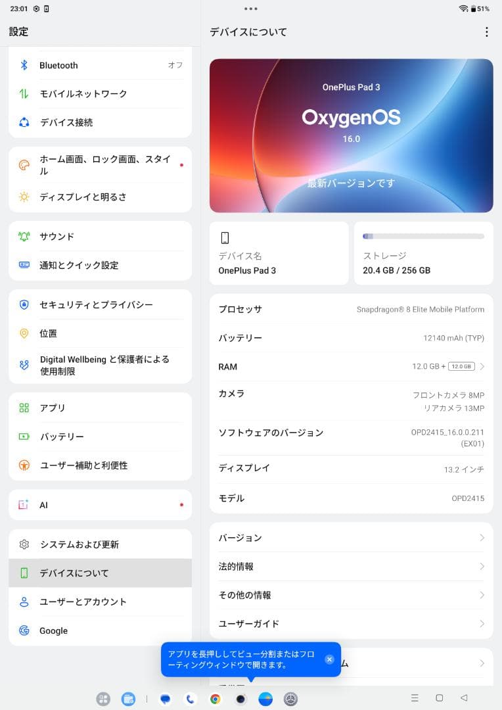The width and height of the screenshot is (502, 710).
Task: Open the file manager dock icon
Action: 129,699
